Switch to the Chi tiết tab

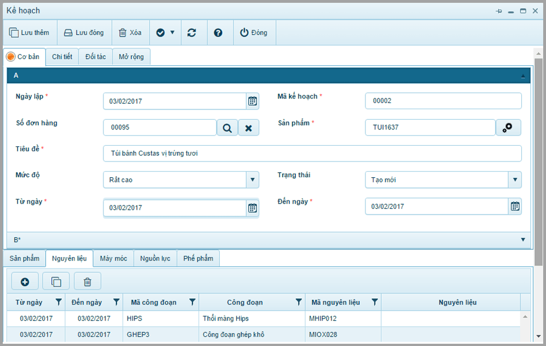coord(62,57)
